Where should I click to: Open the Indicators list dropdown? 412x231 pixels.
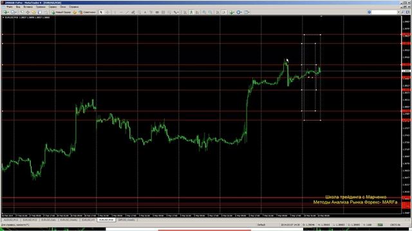pyautogui.click(x=232, y=12)
